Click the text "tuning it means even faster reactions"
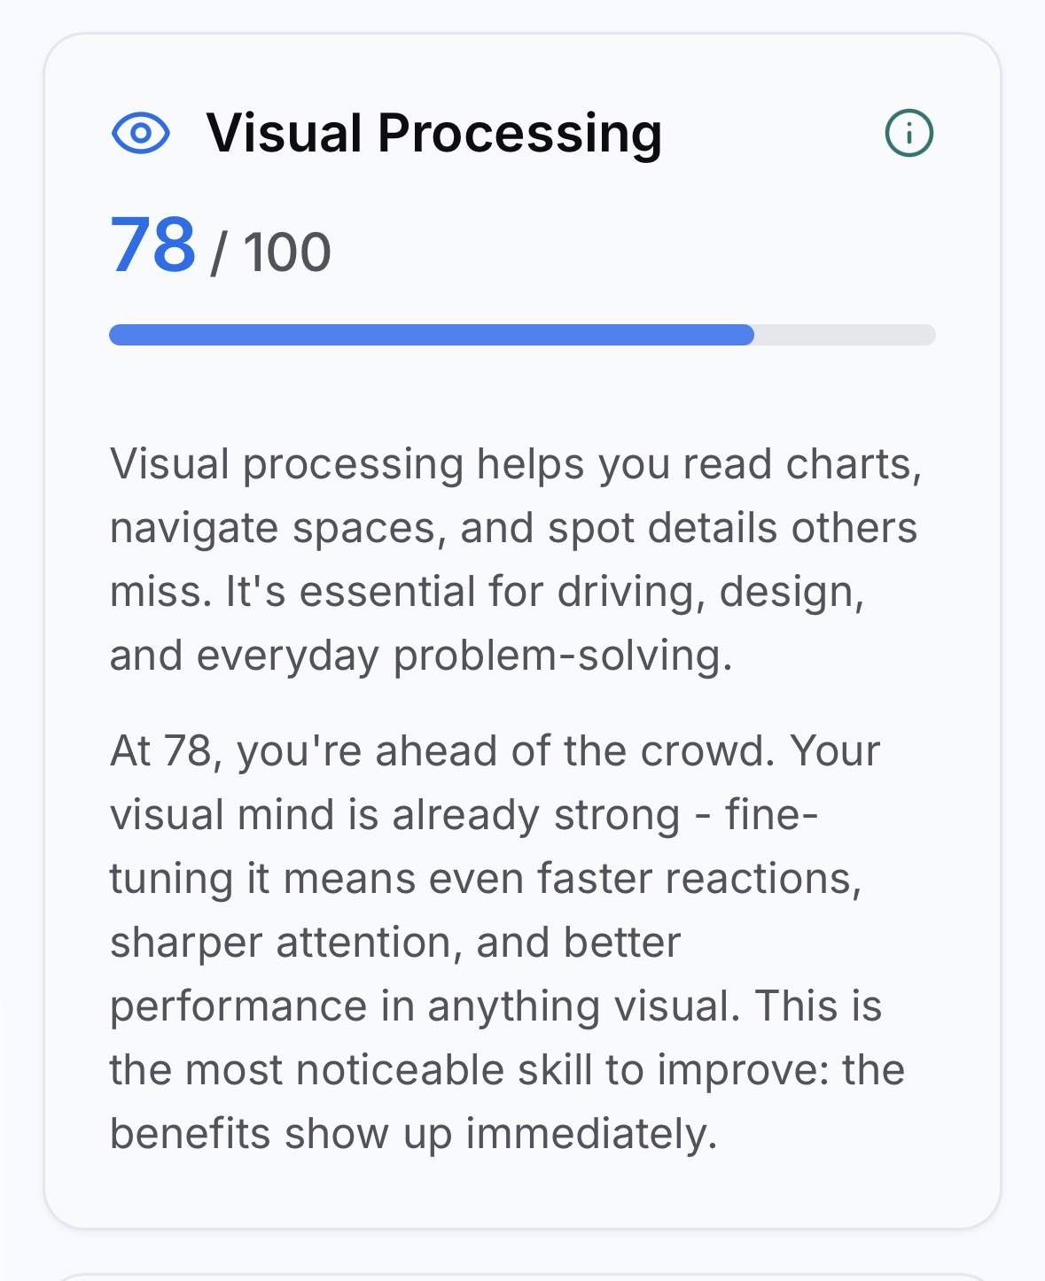Screen dimensions: 1045x1281 [x=485, y=879]
